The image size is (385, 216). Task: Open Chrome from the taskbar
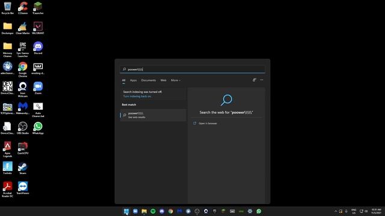pos(171,211)
